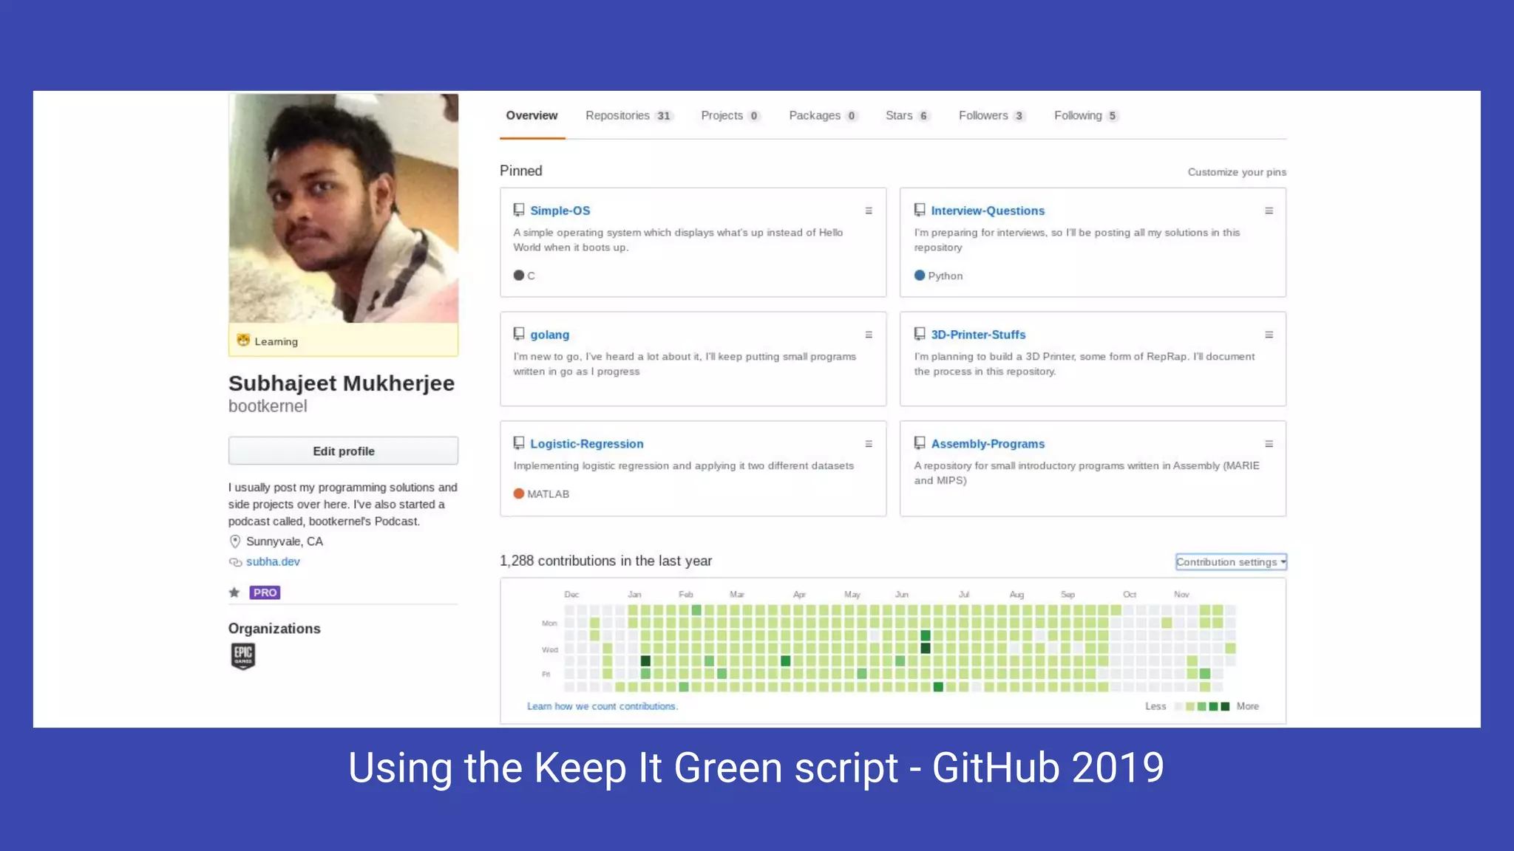
Task: Click the repo icon beside 3D-Printer-Stuffs
Action: coord(920,334)
